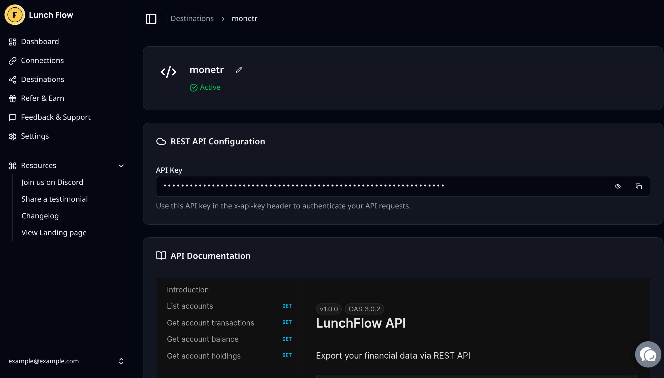664x378 pixels.
Task: Copy the API key to clipboard
Action: tap(639, 186)
